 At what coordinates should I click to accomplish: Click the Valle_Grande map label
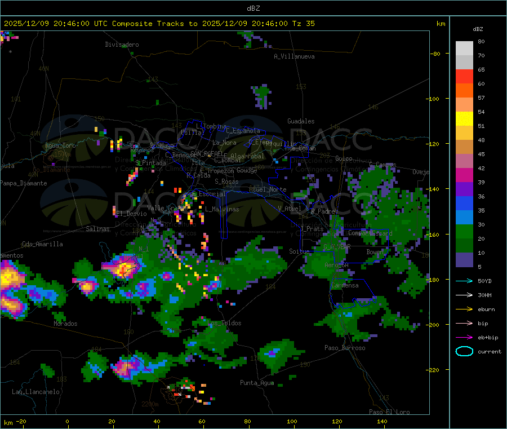tap(167, 207)
